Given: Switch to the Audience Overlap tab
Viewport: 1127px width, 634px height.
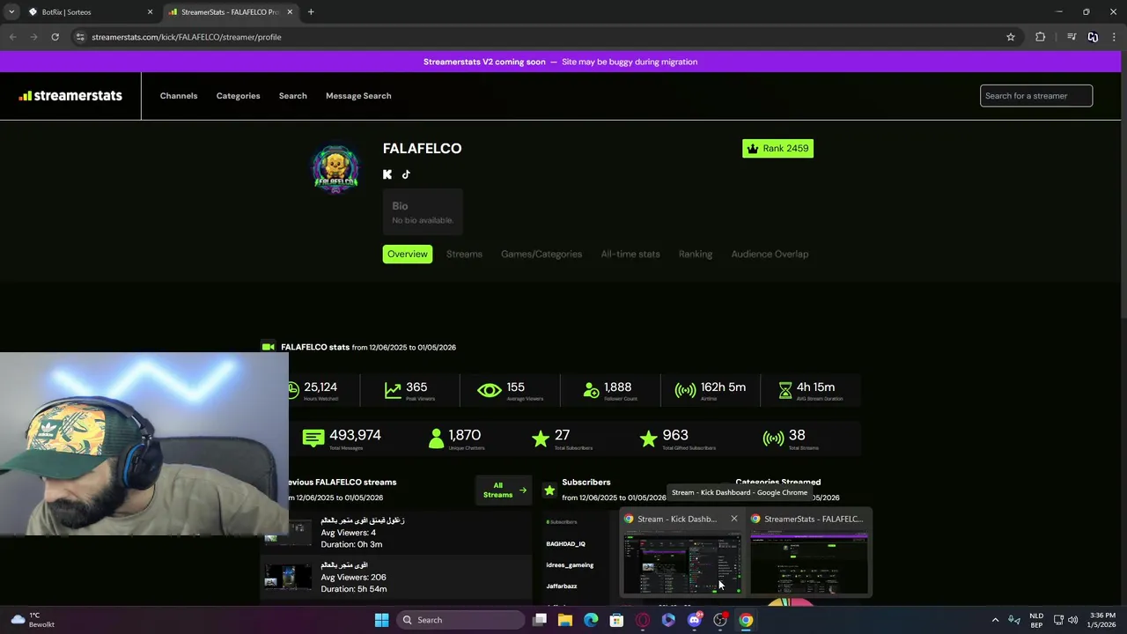Looking at the screenshot, I should pyautogui.click(x=770, y=254).
